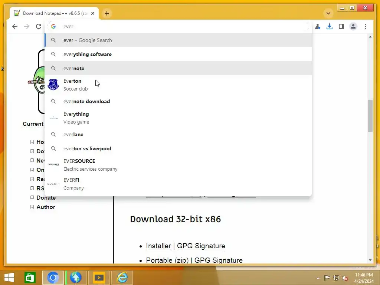380x285 pixels.
Task: Open the Portable zip GPG Signature link
Action: click(x=218, y=260)
